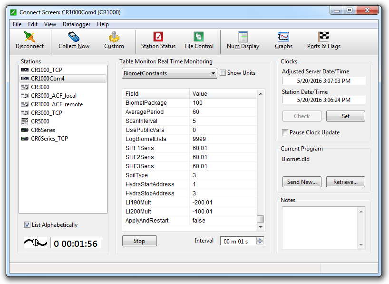The image size is (389, 284).
Task: Click the connection status plug icon
Action: tap(36, 243)
